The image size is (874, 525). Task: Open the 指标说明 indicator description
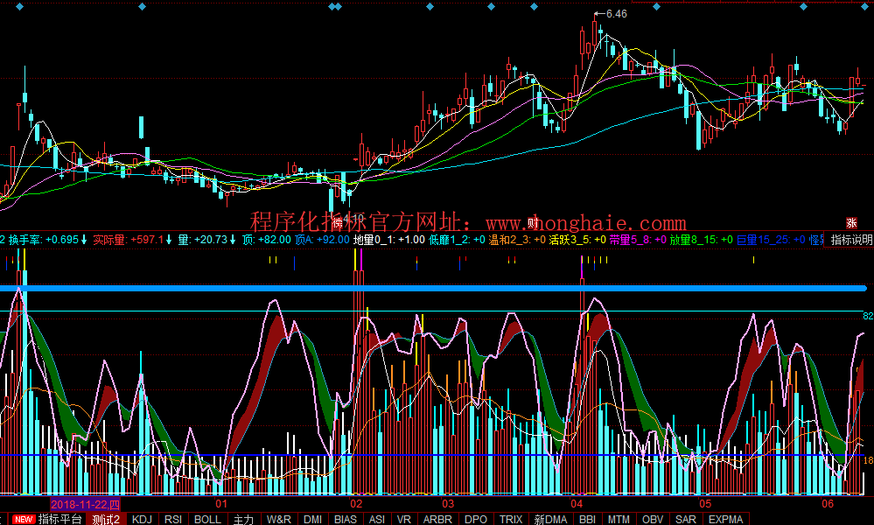(x=850, y=240)
